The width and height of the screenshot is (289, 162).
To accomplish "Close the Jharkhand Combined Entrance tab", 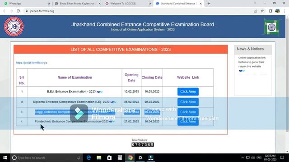I will click(200, 4).
